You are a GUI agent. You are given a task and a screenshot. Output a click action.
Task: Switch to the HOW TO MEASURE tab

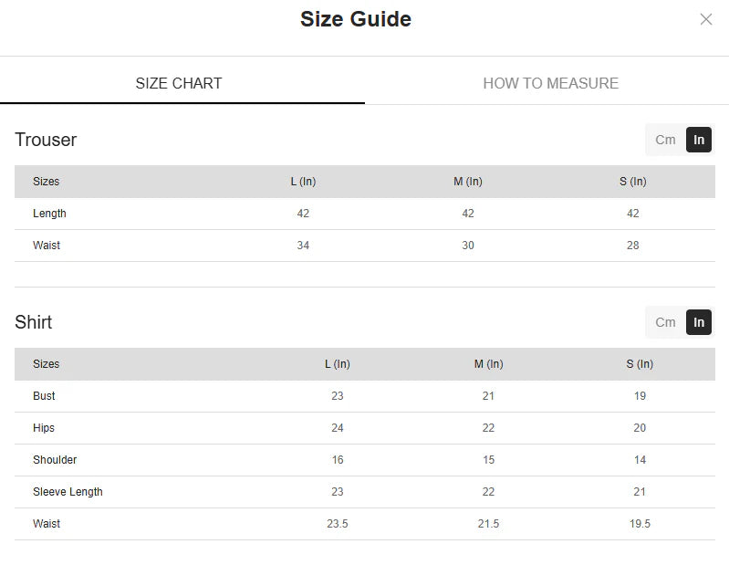550,83
